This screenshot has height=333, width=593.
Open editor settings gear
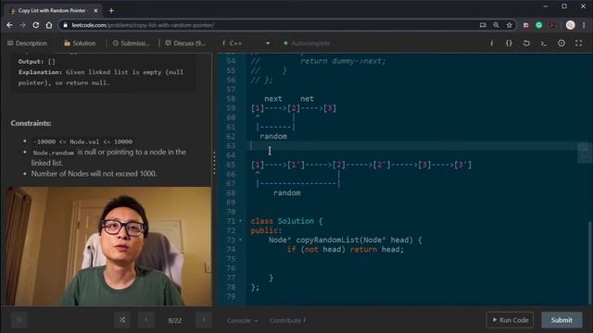pyautogui.click(x=561, y=43)
